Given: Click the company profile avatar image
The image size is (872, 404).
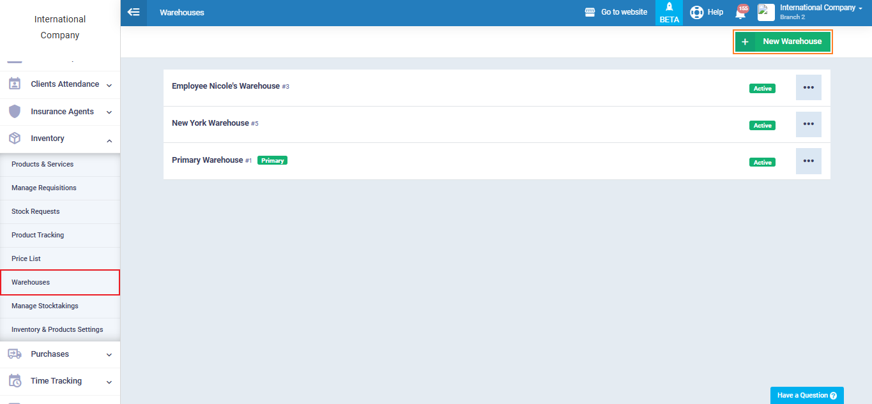Looking at the screenshot, I should click(x=766, y=12).
